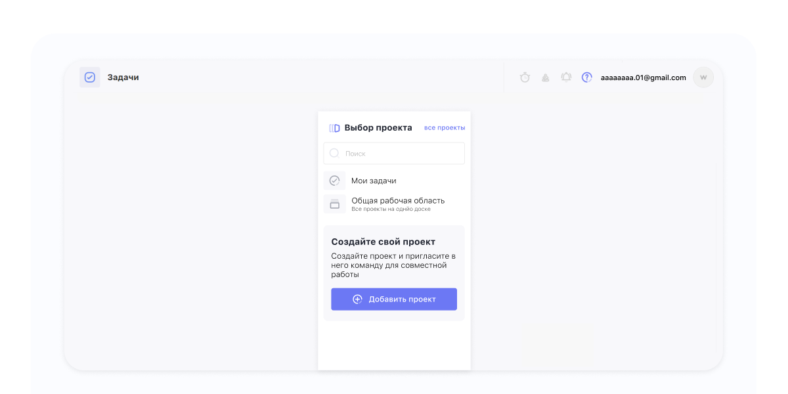Click the plus icon in Добавить проект
The width and height of the screenshot is (788, 394).
click(x=357, y=299)
